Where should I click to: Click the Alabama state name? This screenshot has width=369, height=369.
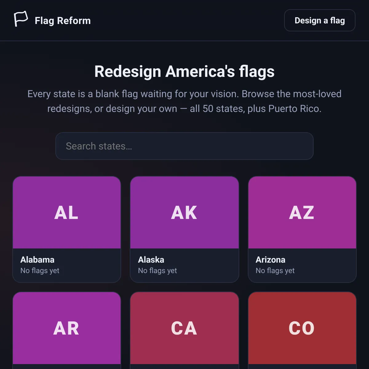coord(38,260)
